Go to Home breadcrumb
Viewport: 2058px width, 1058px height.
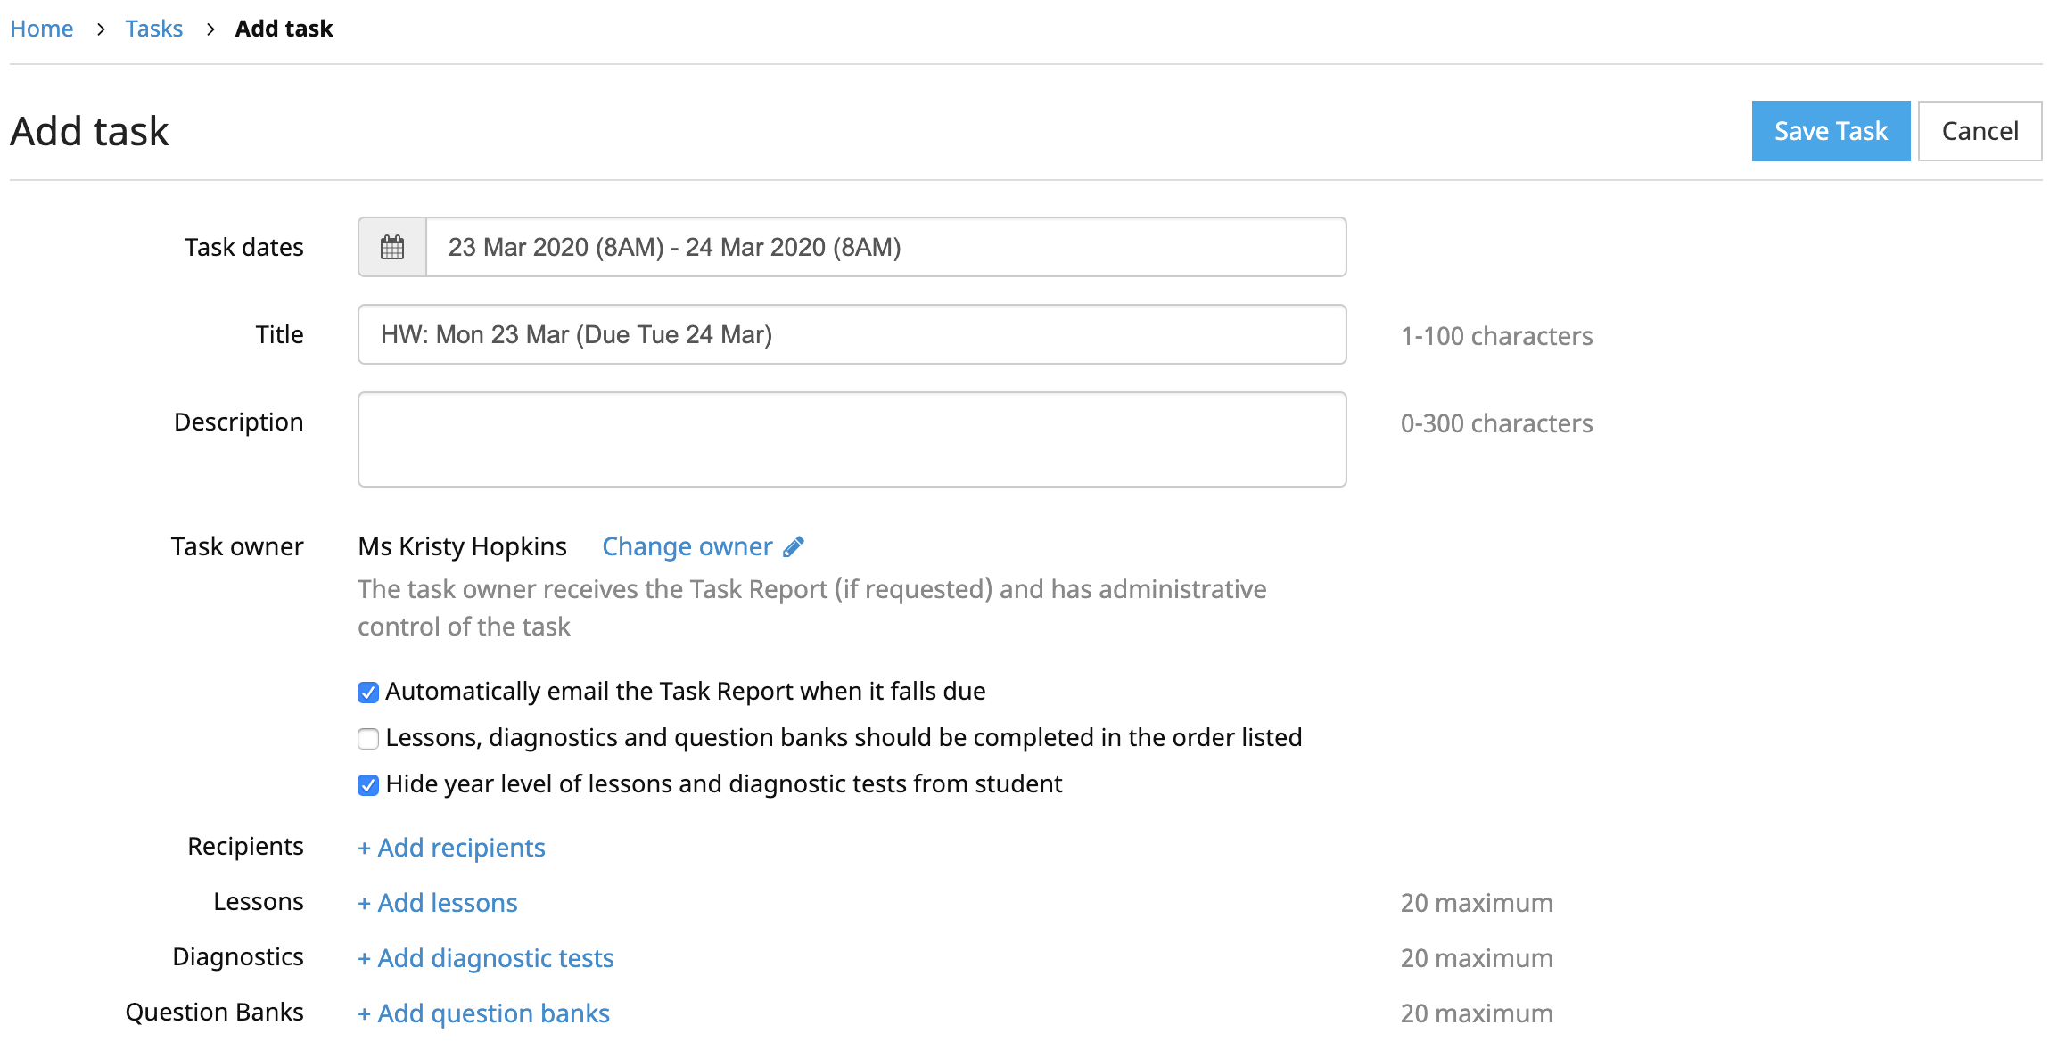tap(42, 29)
